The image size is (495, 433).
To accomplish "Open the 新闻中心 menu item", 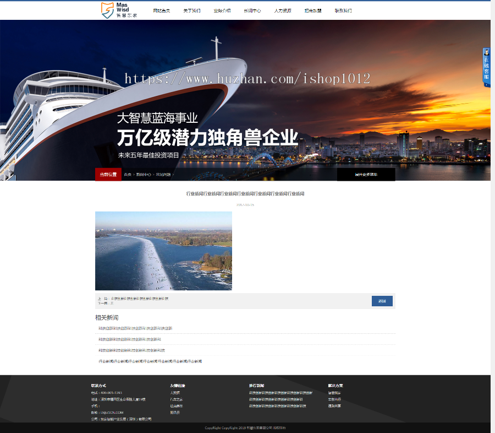I will (252, 11).
